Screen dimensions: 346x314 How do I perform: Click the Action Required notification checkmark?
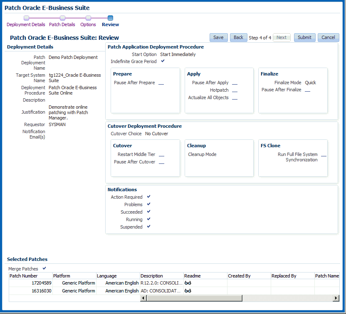[x=149, y=197]
